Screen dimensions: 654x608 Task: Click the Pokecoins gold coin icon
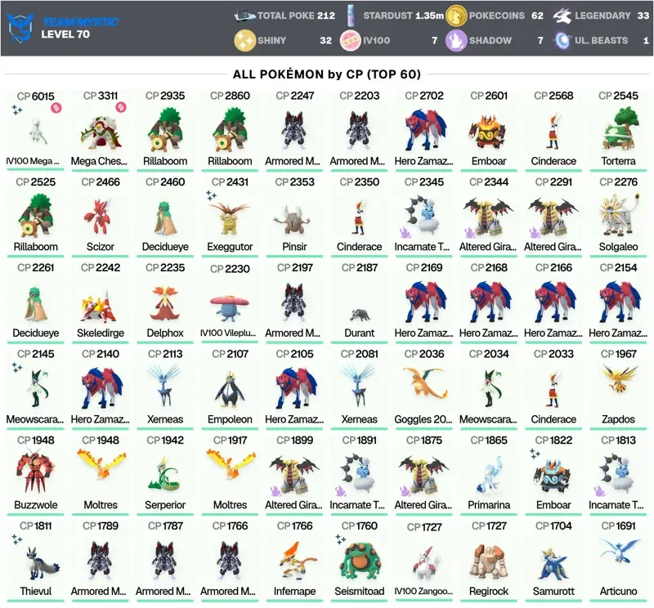click(456, 16)
